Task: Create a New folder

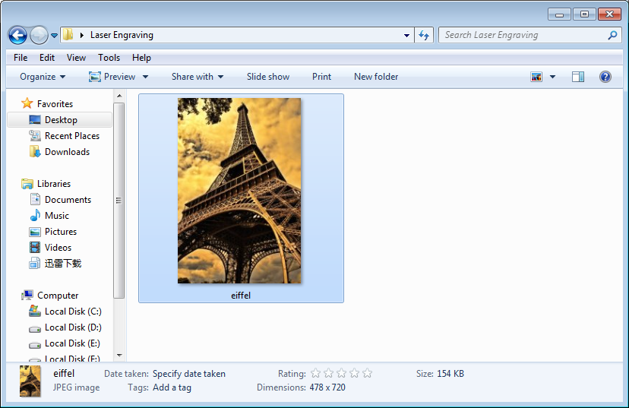Action: coord(376,77)
